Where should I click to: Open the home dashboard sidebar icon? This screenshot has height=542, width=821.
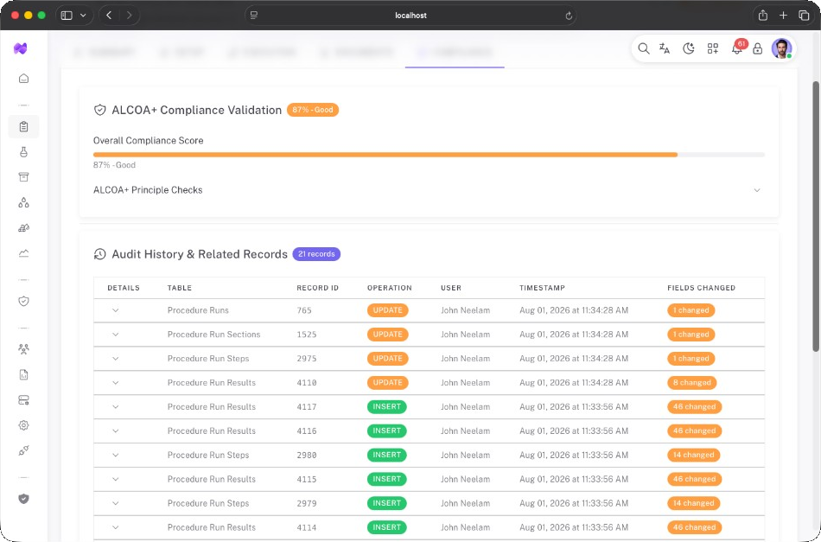pos(23,79)
